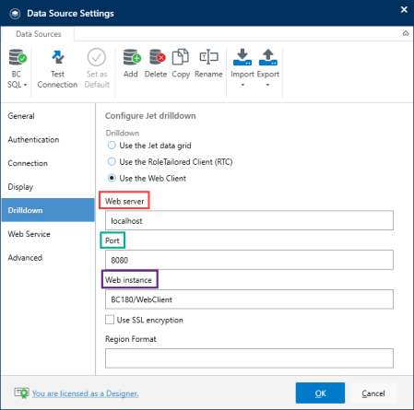414x410 pixels.
Task: Click the Set as Default checkmark icon
Action: [x=97, y=57]
